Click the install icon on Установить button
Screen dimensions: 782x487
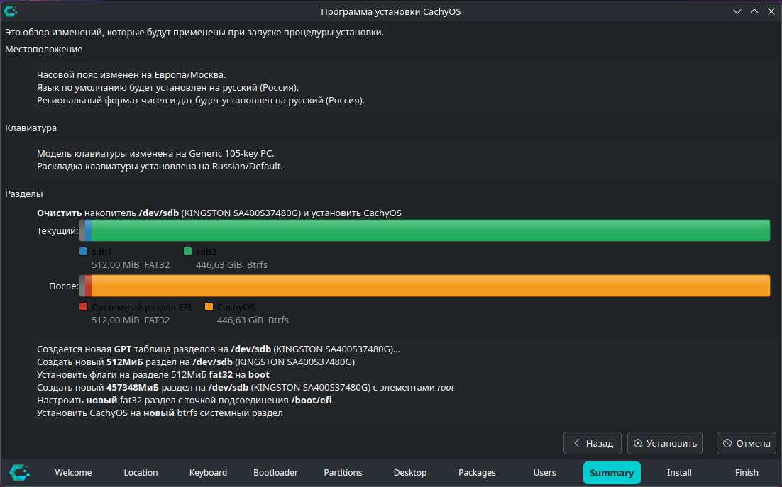638,442
